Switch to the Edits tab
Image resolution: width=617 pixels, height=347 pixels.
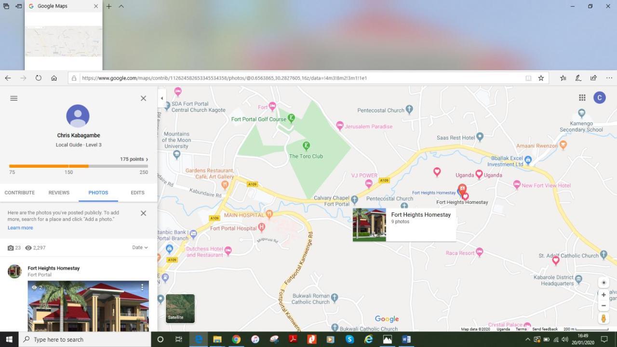(x=137, y=192)
